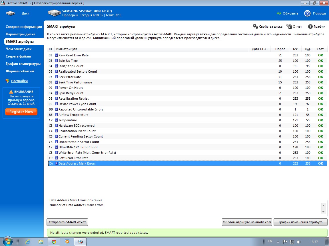This screenshot has width=329, height=246.
Task: Click График изменения атрибута button
Action: [x=300, y=222]
